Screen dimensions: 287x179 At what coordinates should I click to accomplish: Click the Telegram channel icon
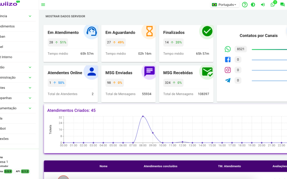228,80
